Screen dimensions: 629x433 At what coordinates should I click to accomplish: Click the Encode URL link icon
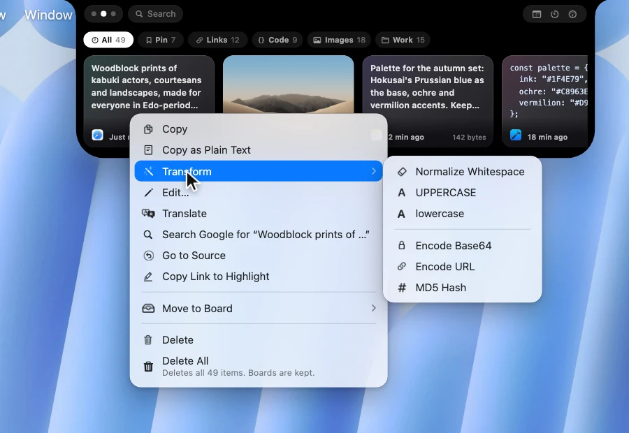pos(402,267)
